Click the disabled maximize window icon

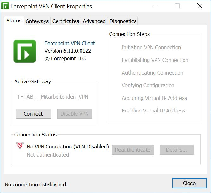click(177, 6)
